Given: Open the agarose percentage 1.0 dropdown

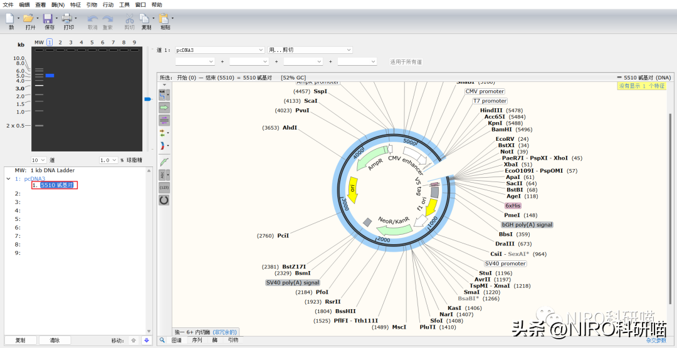Looking at the screenshot, I should 114,160.
